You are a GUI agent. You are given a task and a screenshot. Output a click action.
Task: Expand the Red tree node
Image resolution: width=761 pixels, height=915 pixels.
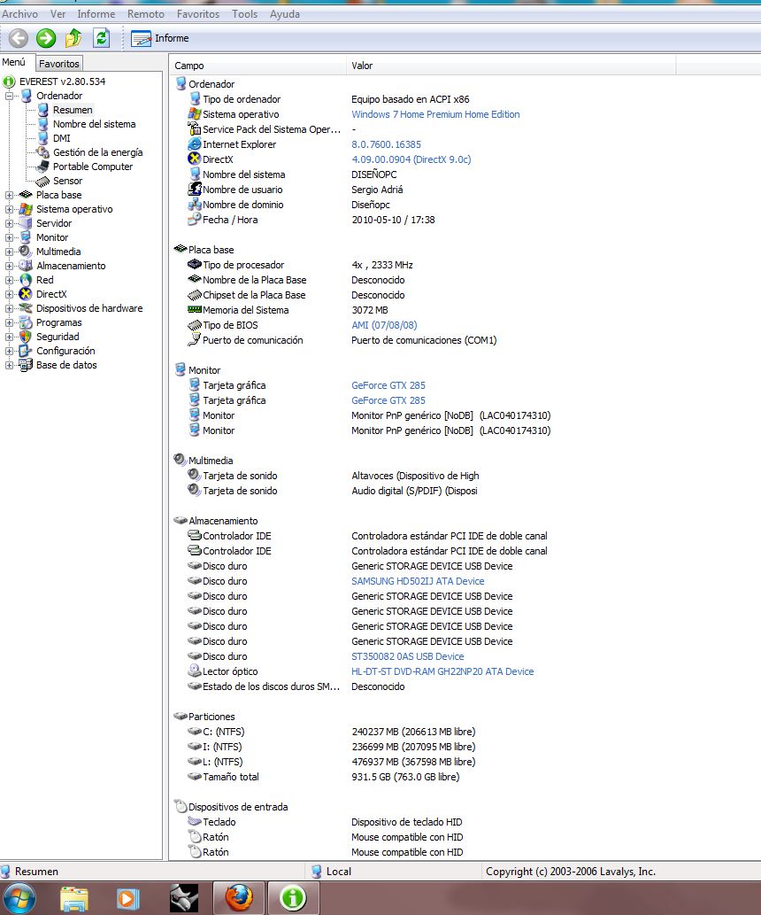(x=9, y=280)
